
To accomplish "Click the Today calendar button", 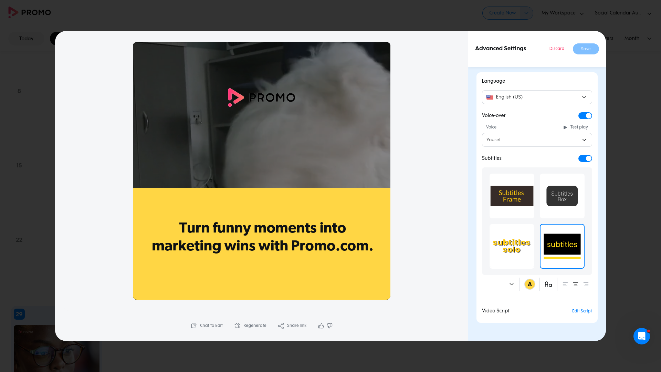I will click(26, 39).
